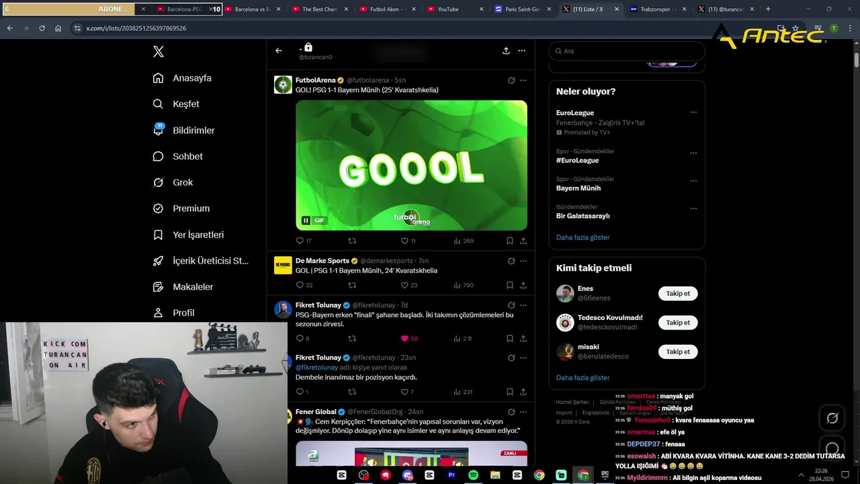This screenshot has width=860, height=484.
Task: Follow Tedesco Kovulmadı! with Takip et
Action: coord(678,323)
